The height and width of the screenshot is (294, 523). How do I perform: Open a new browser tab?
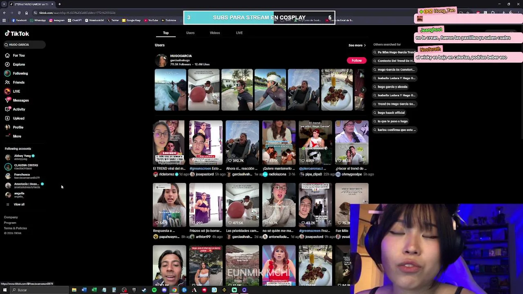point(59,4)
